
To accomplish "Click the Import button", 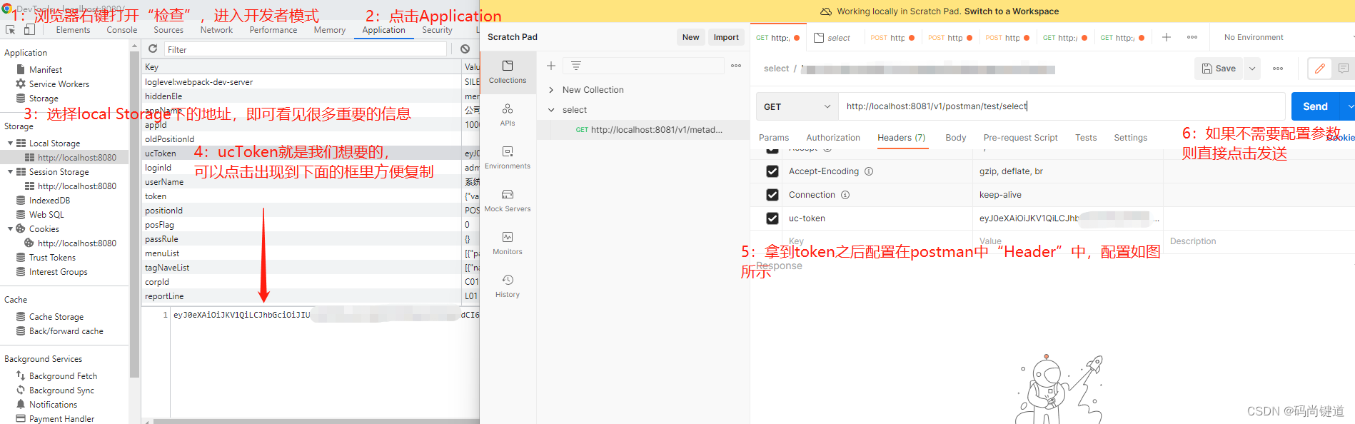I will 726,37.
